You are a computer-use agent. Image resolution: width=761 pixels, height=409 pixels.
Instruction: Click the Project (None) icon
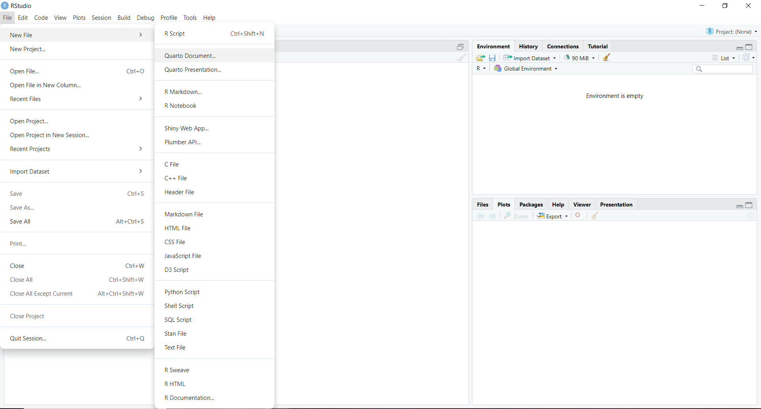pyautogui.click(x=709, y=31)
